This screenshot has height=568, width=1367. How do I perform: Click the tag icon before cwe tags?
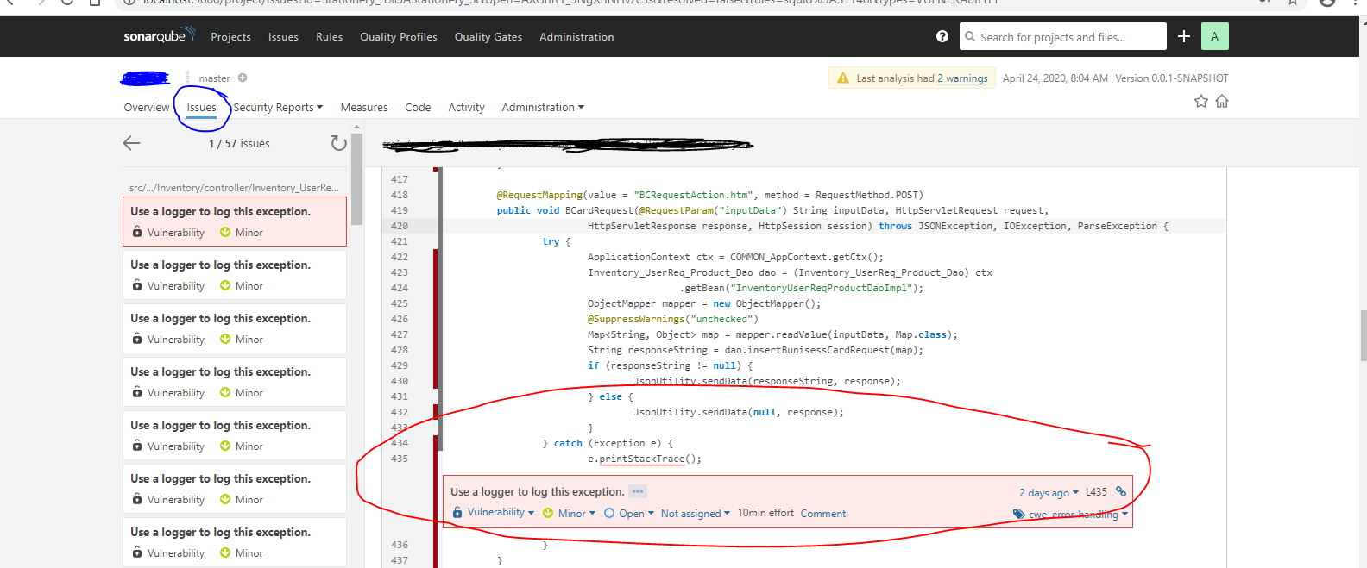[1019, 515]
